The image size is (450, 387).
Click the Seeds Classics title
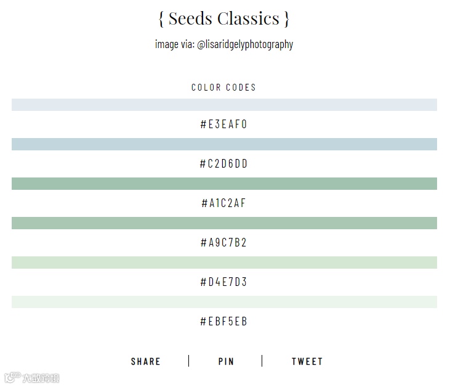tap(224, 18)
